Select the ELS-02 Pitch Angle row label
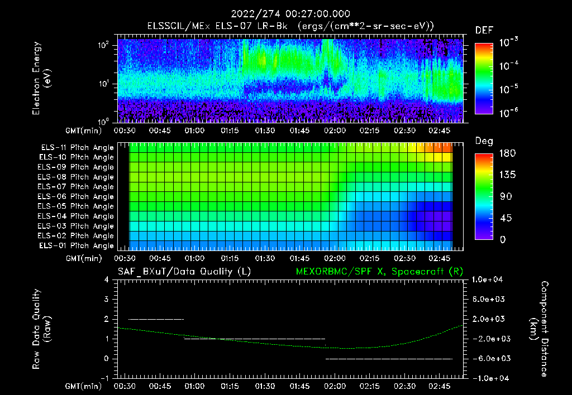This screenshot has height=395, width=572. 75,236
